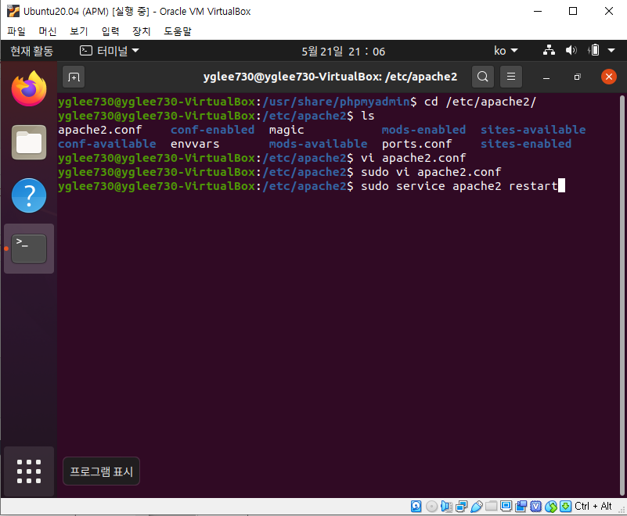Click the mods-enabled directory name
The width and height of the screenshot is (627, 516).
point(423,130)
